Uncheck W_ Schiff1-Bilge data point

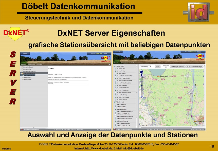(x=116, y=71)
